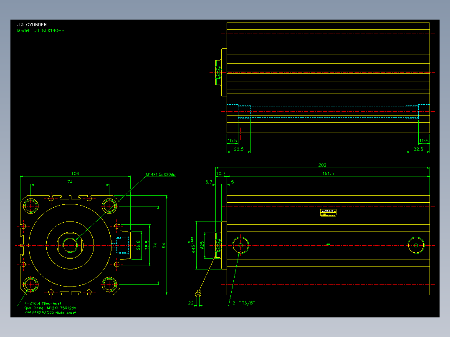
Task: Click the 5.7 dimension value
Action: (x=209, y=182)
